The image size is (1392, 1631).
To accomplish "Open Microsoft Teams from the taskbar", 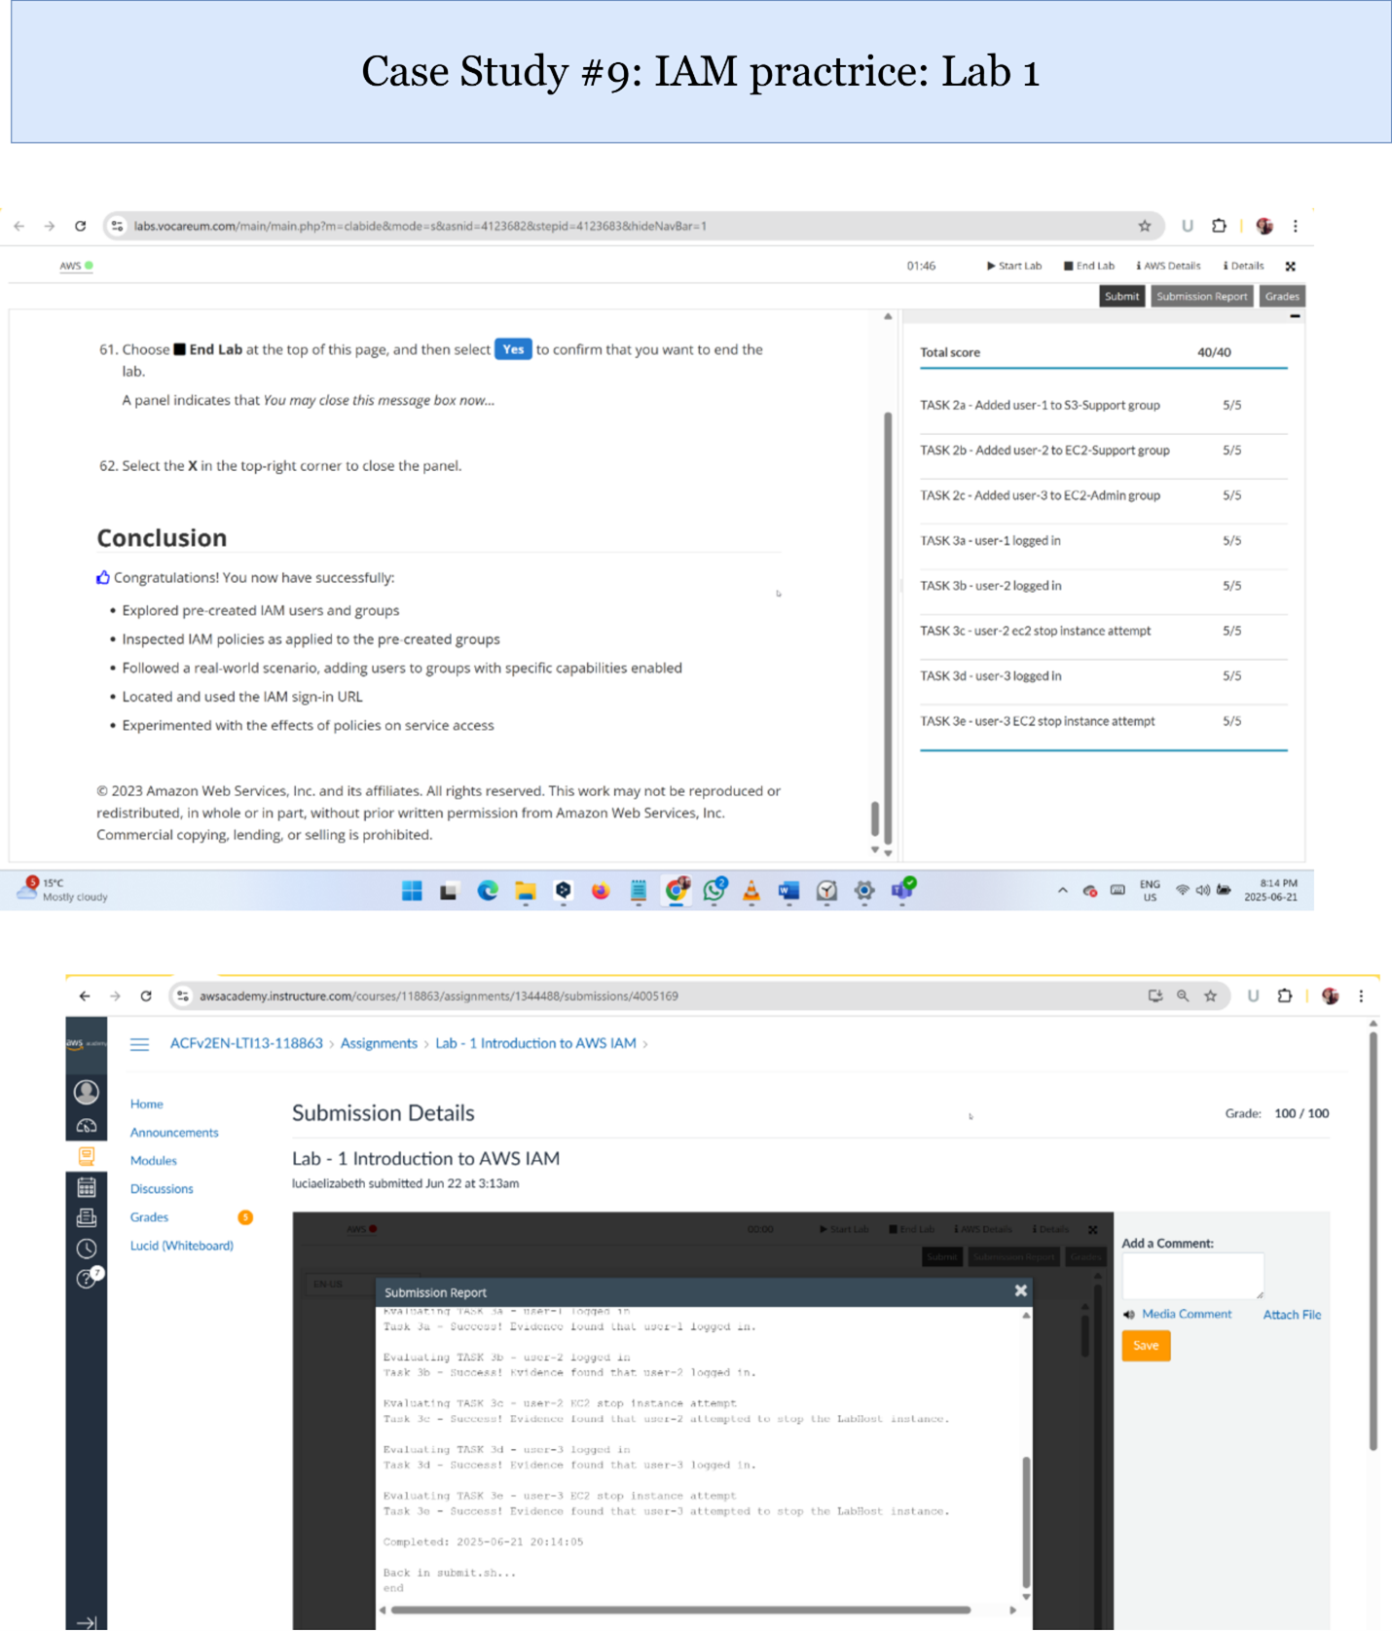I will click(903, 889).
